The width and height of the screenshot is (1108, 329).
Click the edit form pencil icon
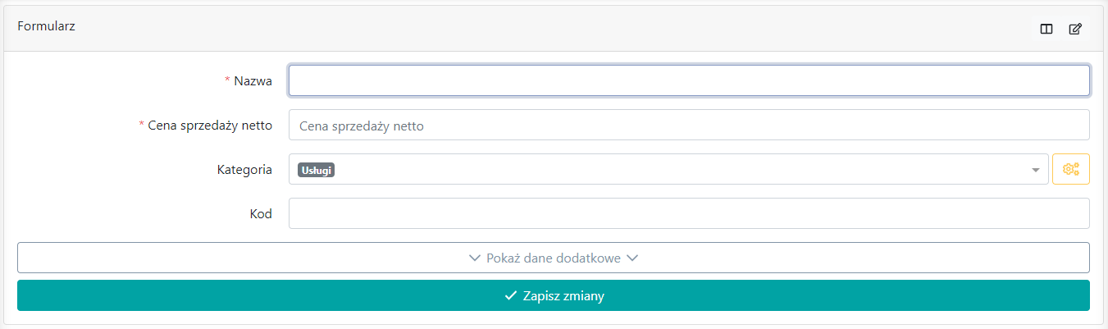click(x=1075, y=29)
